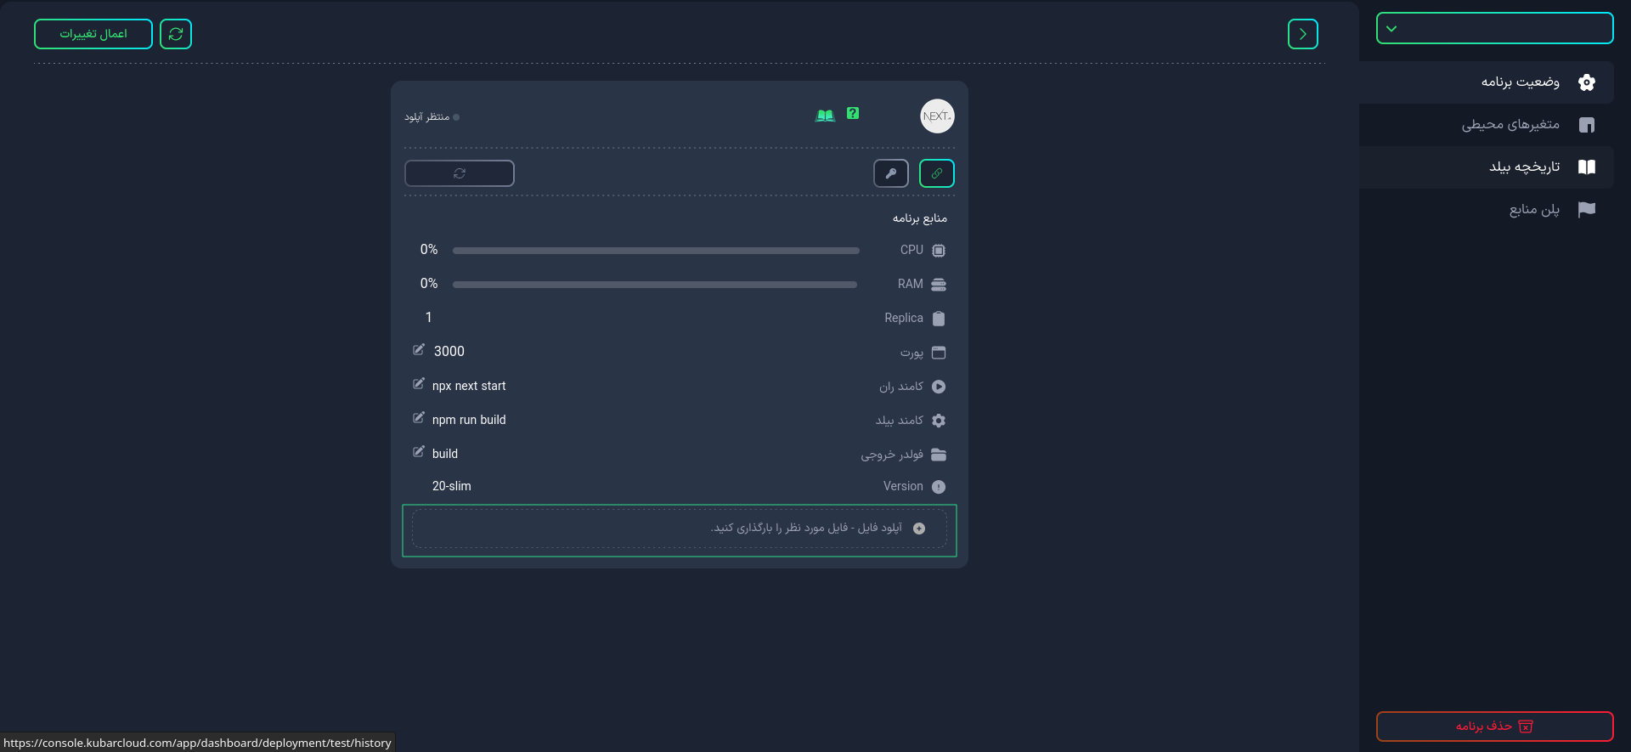Click the red حذف برنامه delete button
The height and width of the screenshot is (752, 1631).
[x=1494, y=727]
